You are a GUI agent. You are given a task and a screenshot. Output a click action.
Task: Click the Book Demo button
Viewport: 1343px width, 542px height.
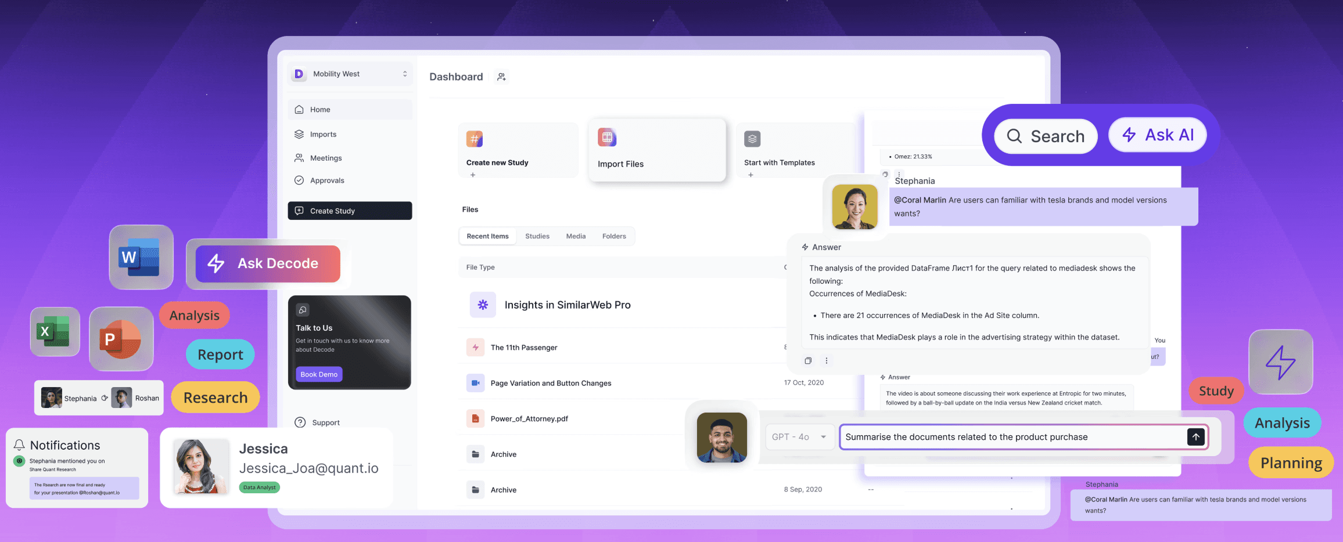point(318,374)
